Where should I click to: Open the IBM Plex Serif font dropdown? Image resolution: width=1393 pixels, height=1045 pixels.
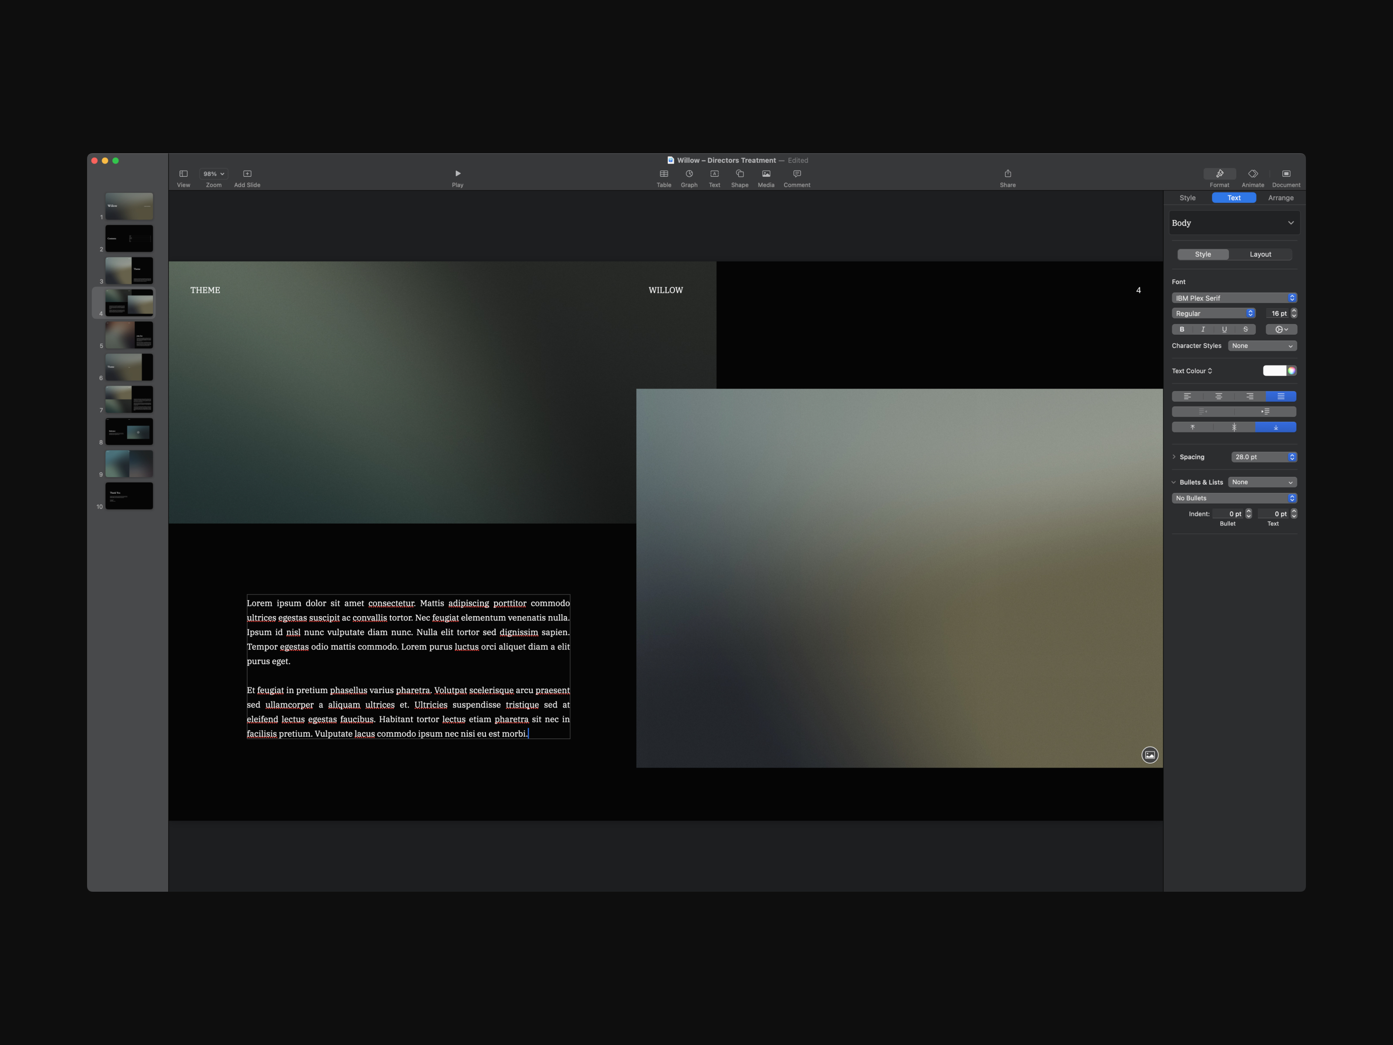(x=1234, y=298)
